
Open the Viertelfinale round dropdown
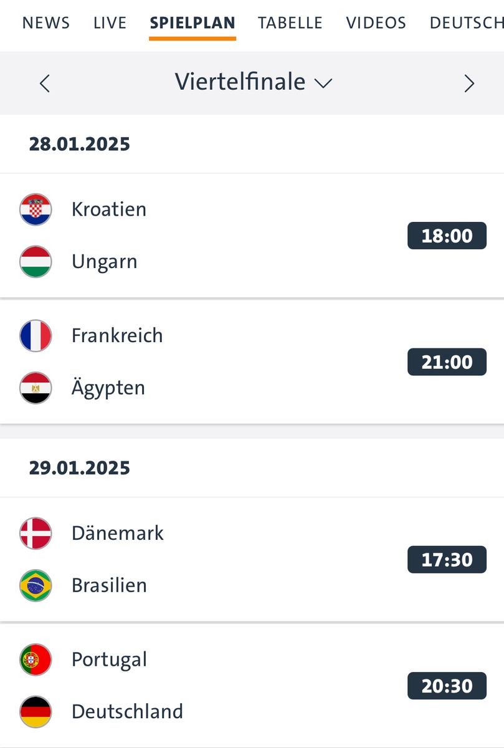point(253,82)
